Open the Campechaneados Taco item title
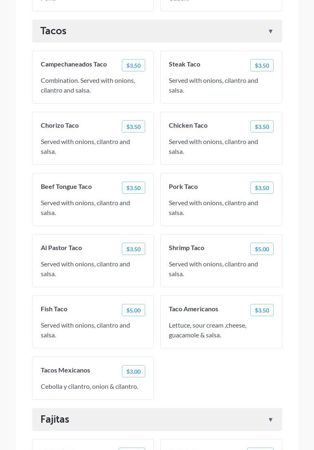 coord(74,64)
